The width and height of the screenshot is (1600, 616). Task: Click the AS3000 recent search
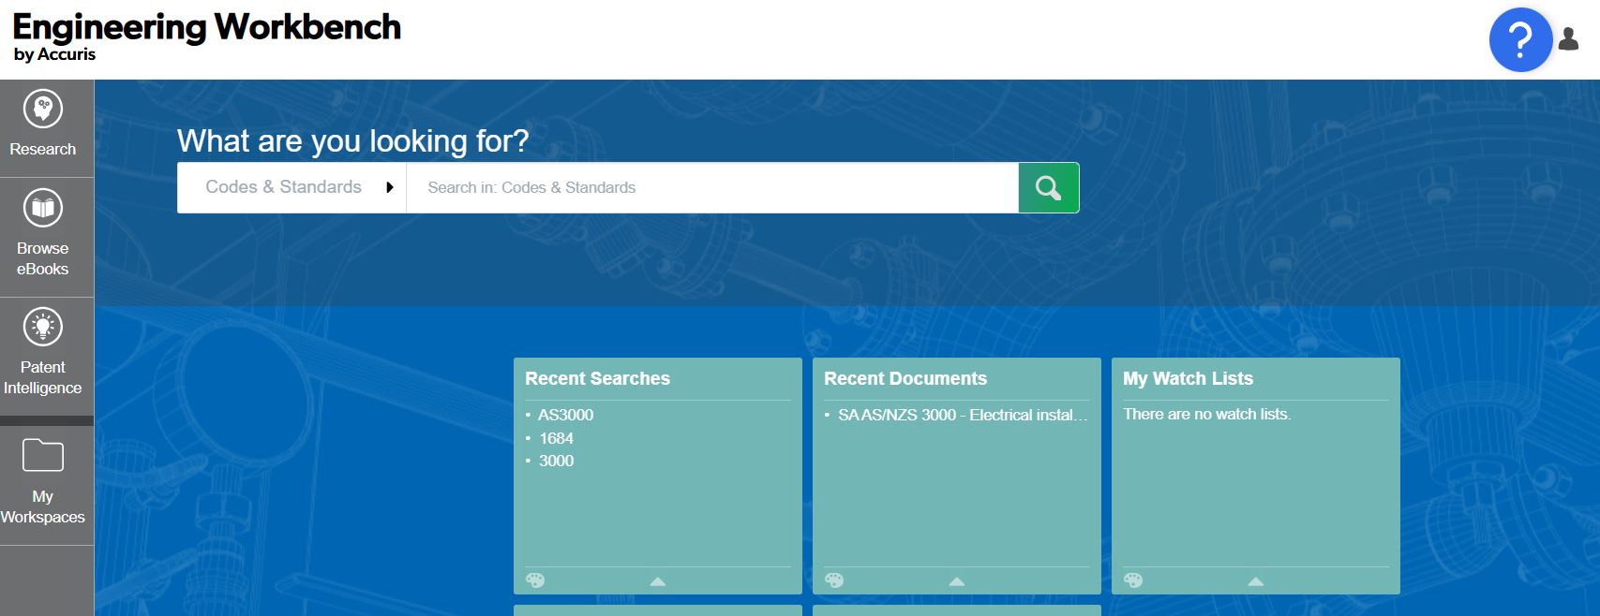(x=565, y=415)
